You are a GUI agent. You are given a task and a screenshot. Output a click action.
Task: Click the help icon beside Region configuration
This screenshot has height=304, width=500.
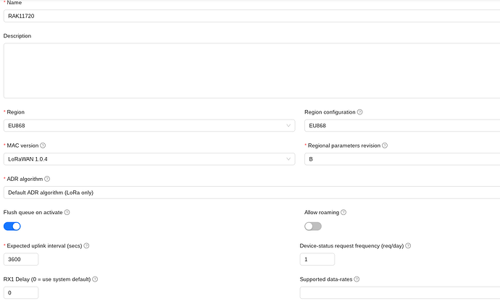click(x=360, y=112)
